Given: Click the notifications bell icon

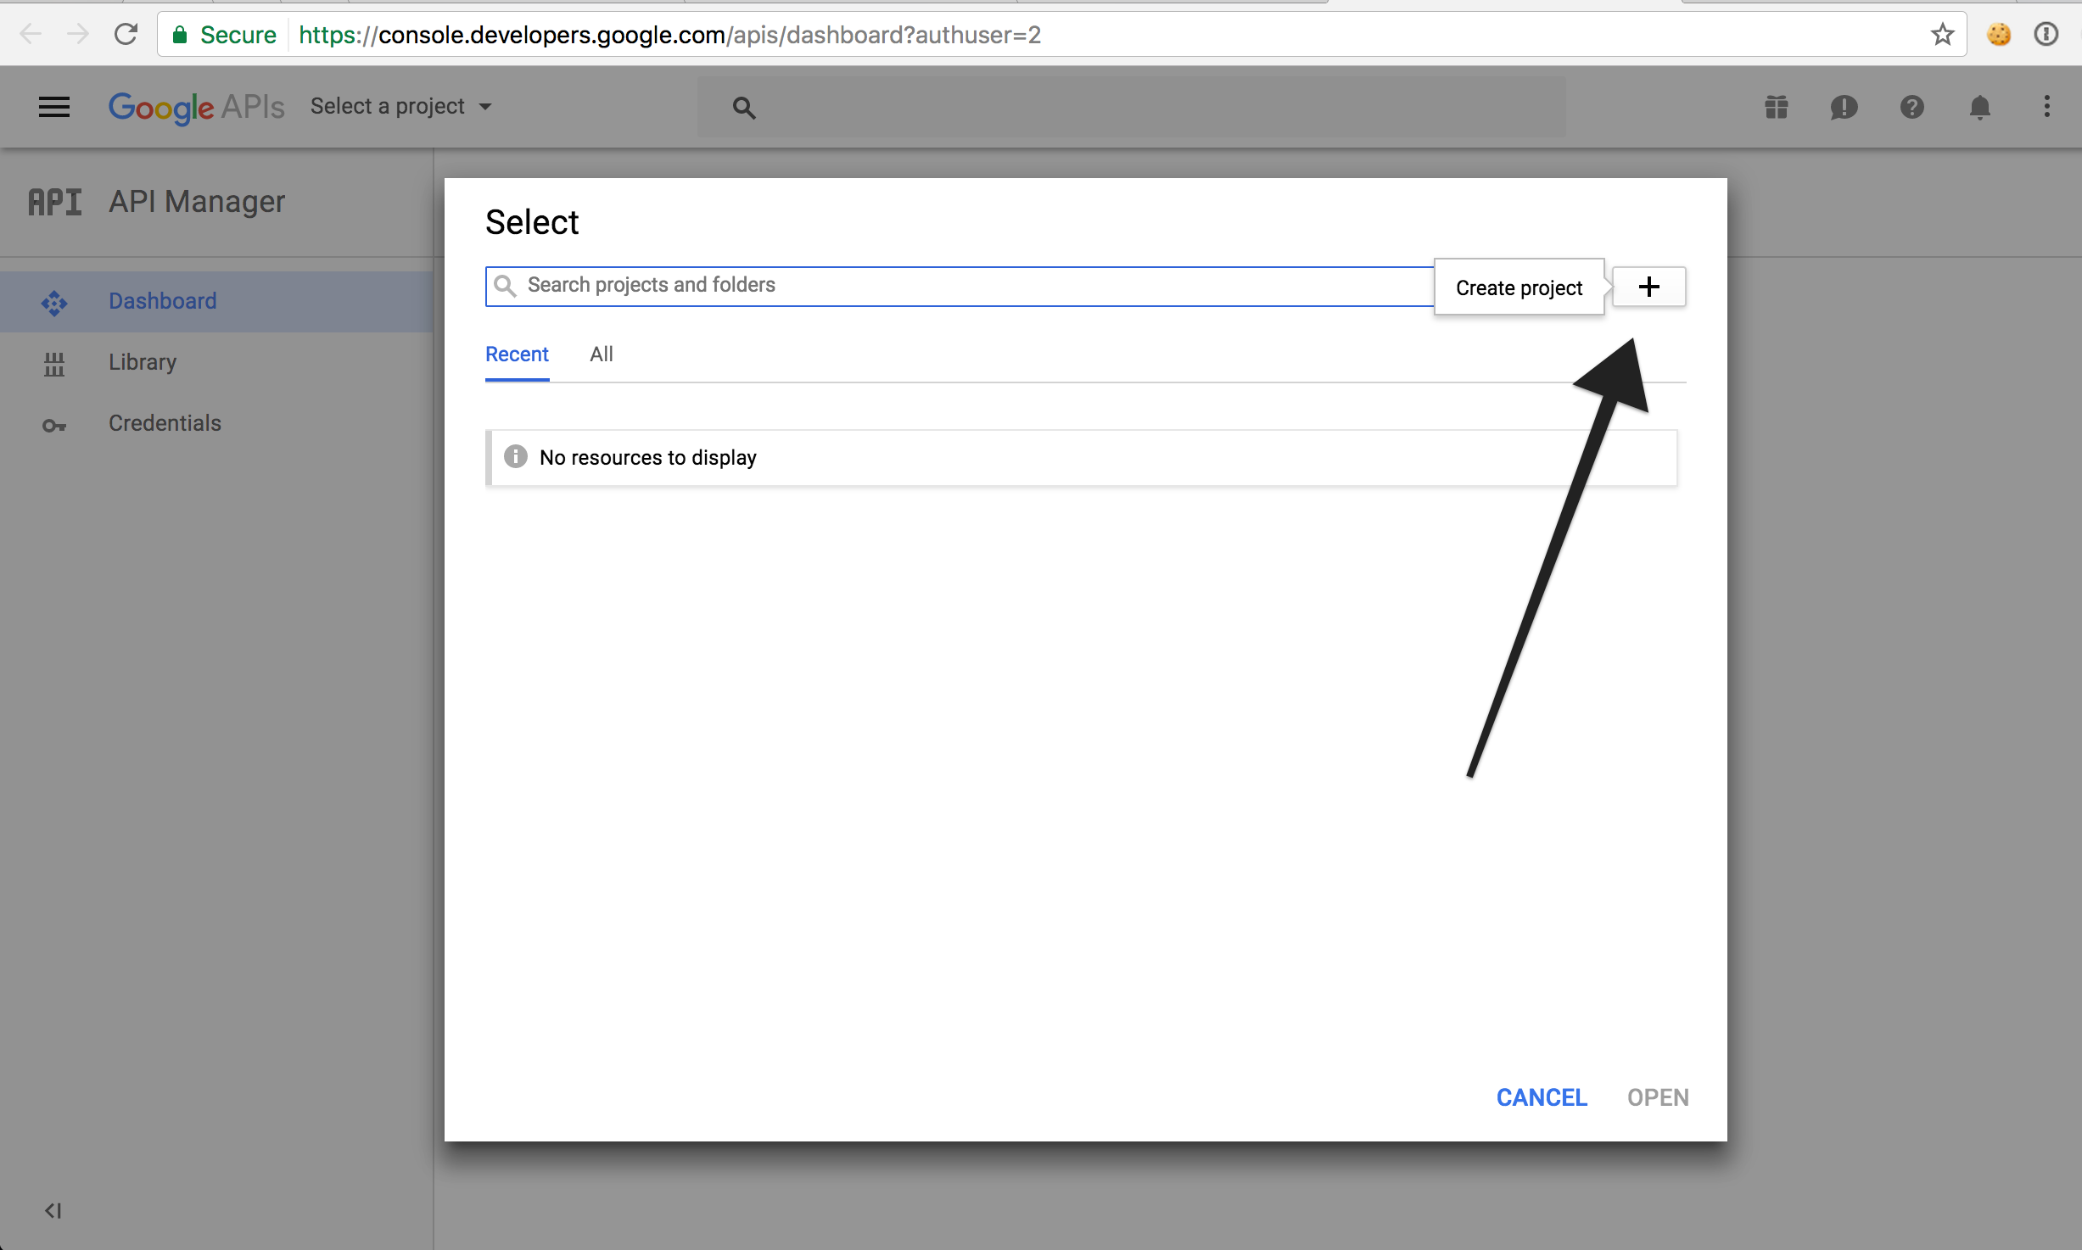Looking at the screenshot, I should point(1979,107).
